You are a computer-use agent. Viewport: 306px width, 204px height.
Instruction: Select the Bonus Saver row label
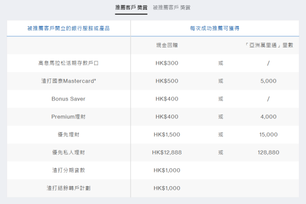tap(68, 99)
